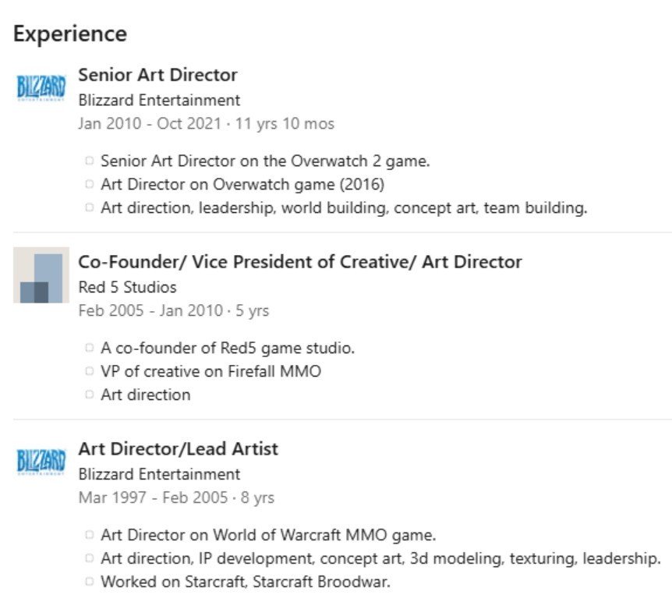Visit Blizzard Entertainment under Senior Art Director
Viewport: 672px width, 609px height.
coord(159,101)
